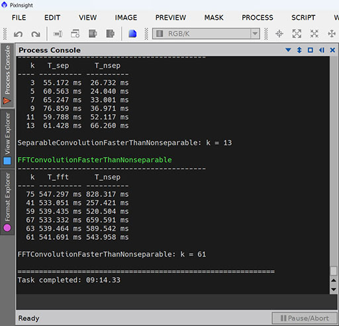Click the 66.260 ms value

point(109,125)
